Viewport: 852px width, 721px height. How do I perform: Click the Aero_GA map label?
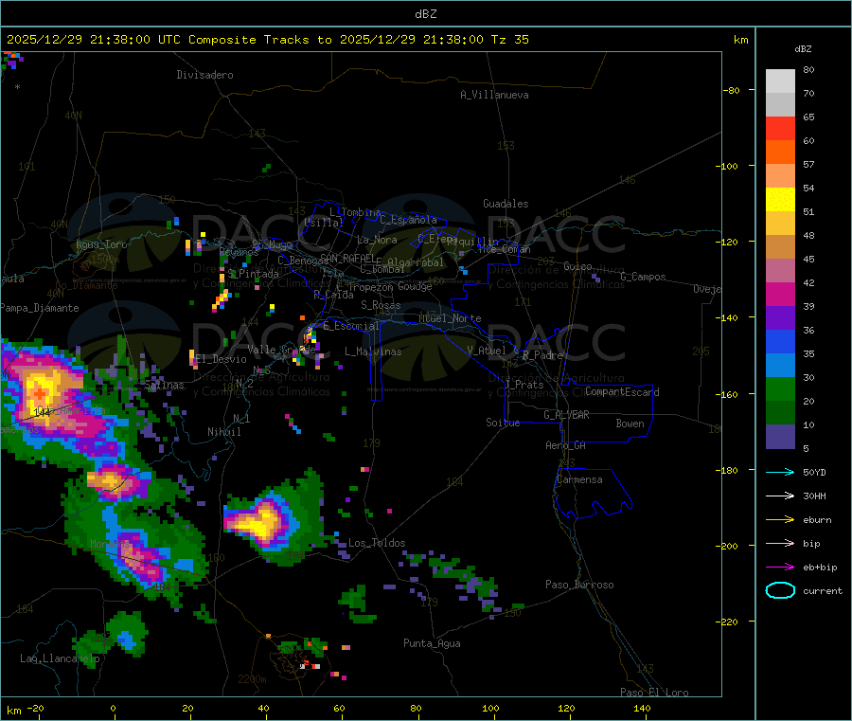pyautogui.click(x=566, y=445)
